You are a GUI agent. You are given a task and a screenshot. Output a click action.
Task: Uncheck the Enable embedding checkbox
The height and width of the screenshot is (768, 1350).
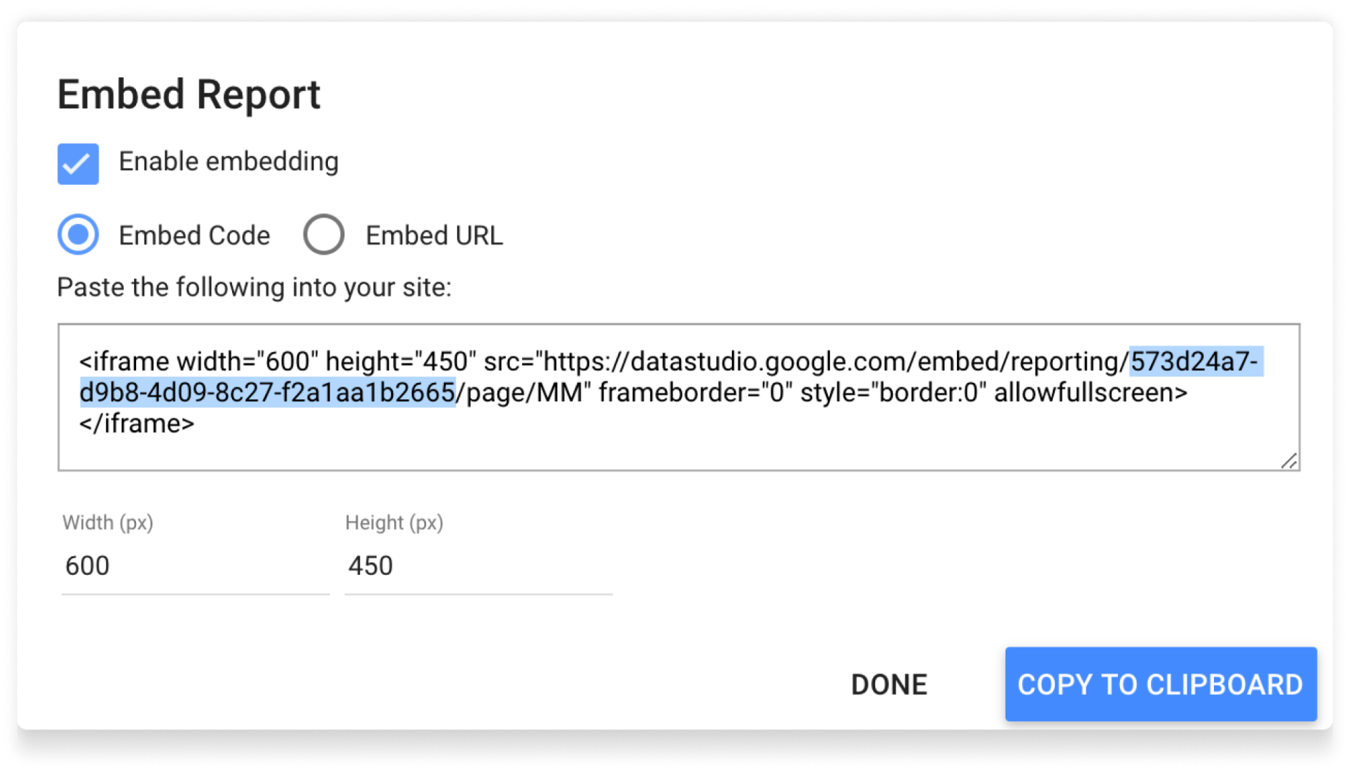[x=78, y=164]
